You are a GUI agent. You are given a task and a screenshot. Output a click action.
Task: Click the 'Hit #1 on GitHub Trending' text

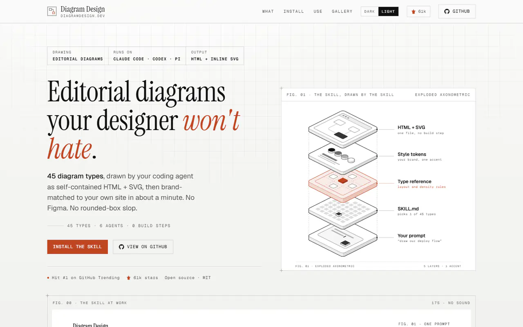[x=86, y=278]
